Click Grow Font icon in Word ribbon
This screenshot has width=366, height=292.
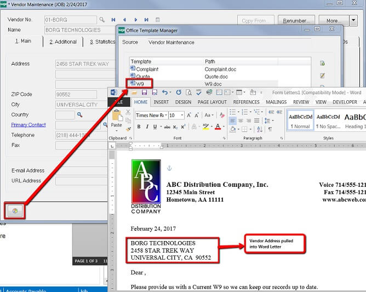click(x=189, y=115)
